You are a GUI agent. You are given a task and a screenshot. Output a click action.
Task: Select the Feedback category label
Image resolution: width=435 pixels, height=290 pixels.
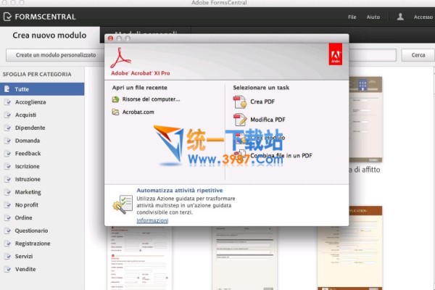coord(28,154)
